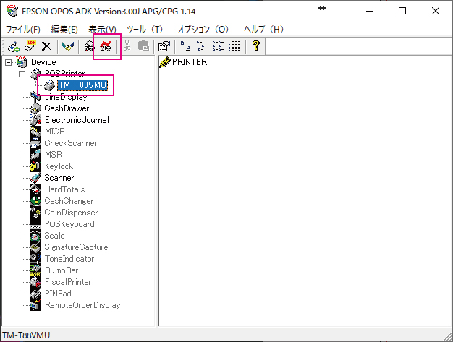
Task: Click the POSPrinter category icon
Action: (36, 73)
